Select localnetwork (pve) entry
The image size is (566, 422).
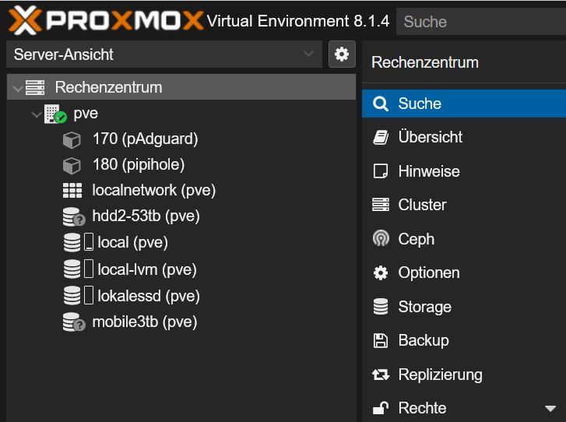pyautogui.click(x=154, y=190)
